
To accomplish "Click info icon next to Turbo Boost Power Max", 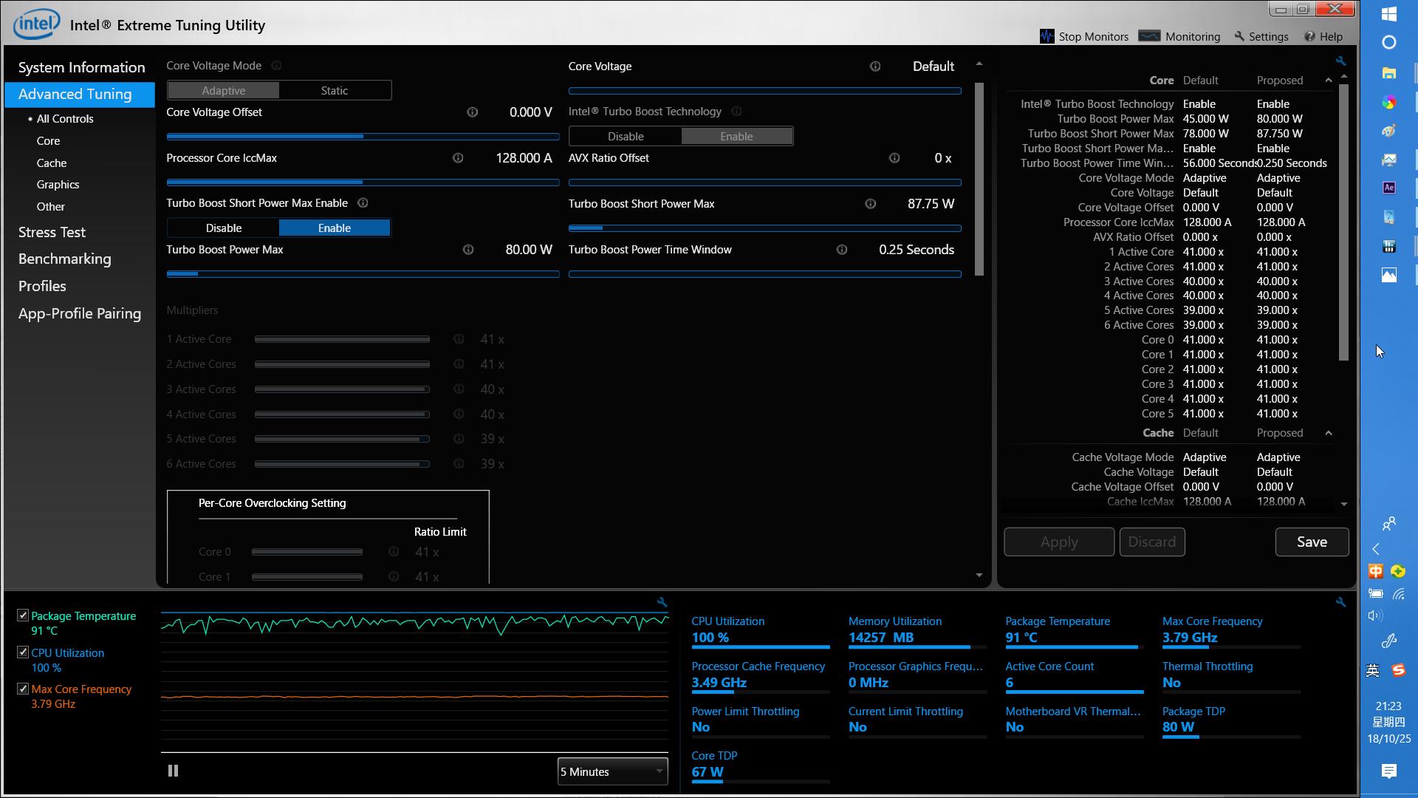I will [468, 250].
